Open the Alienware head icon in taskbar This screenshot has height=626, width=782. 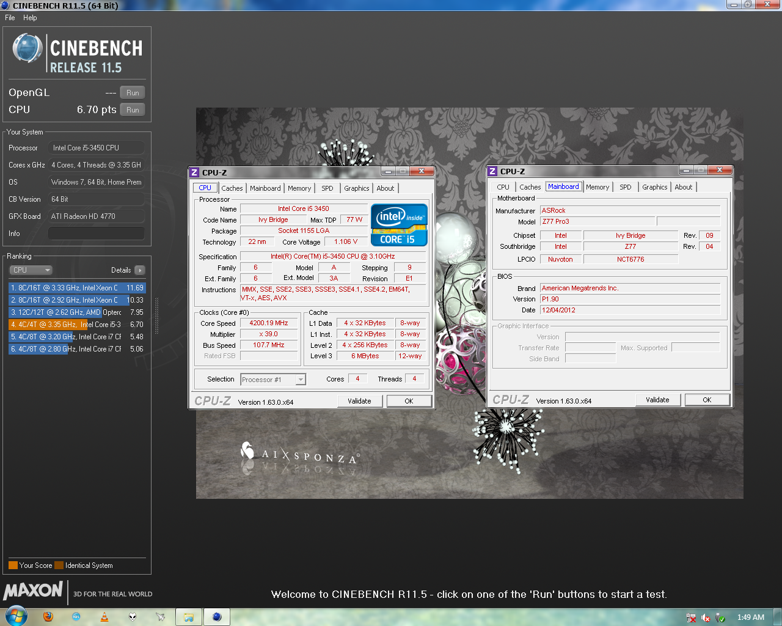tap(133, 617)
